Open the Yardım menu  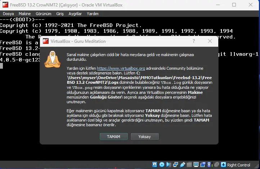tap(93, 14)
